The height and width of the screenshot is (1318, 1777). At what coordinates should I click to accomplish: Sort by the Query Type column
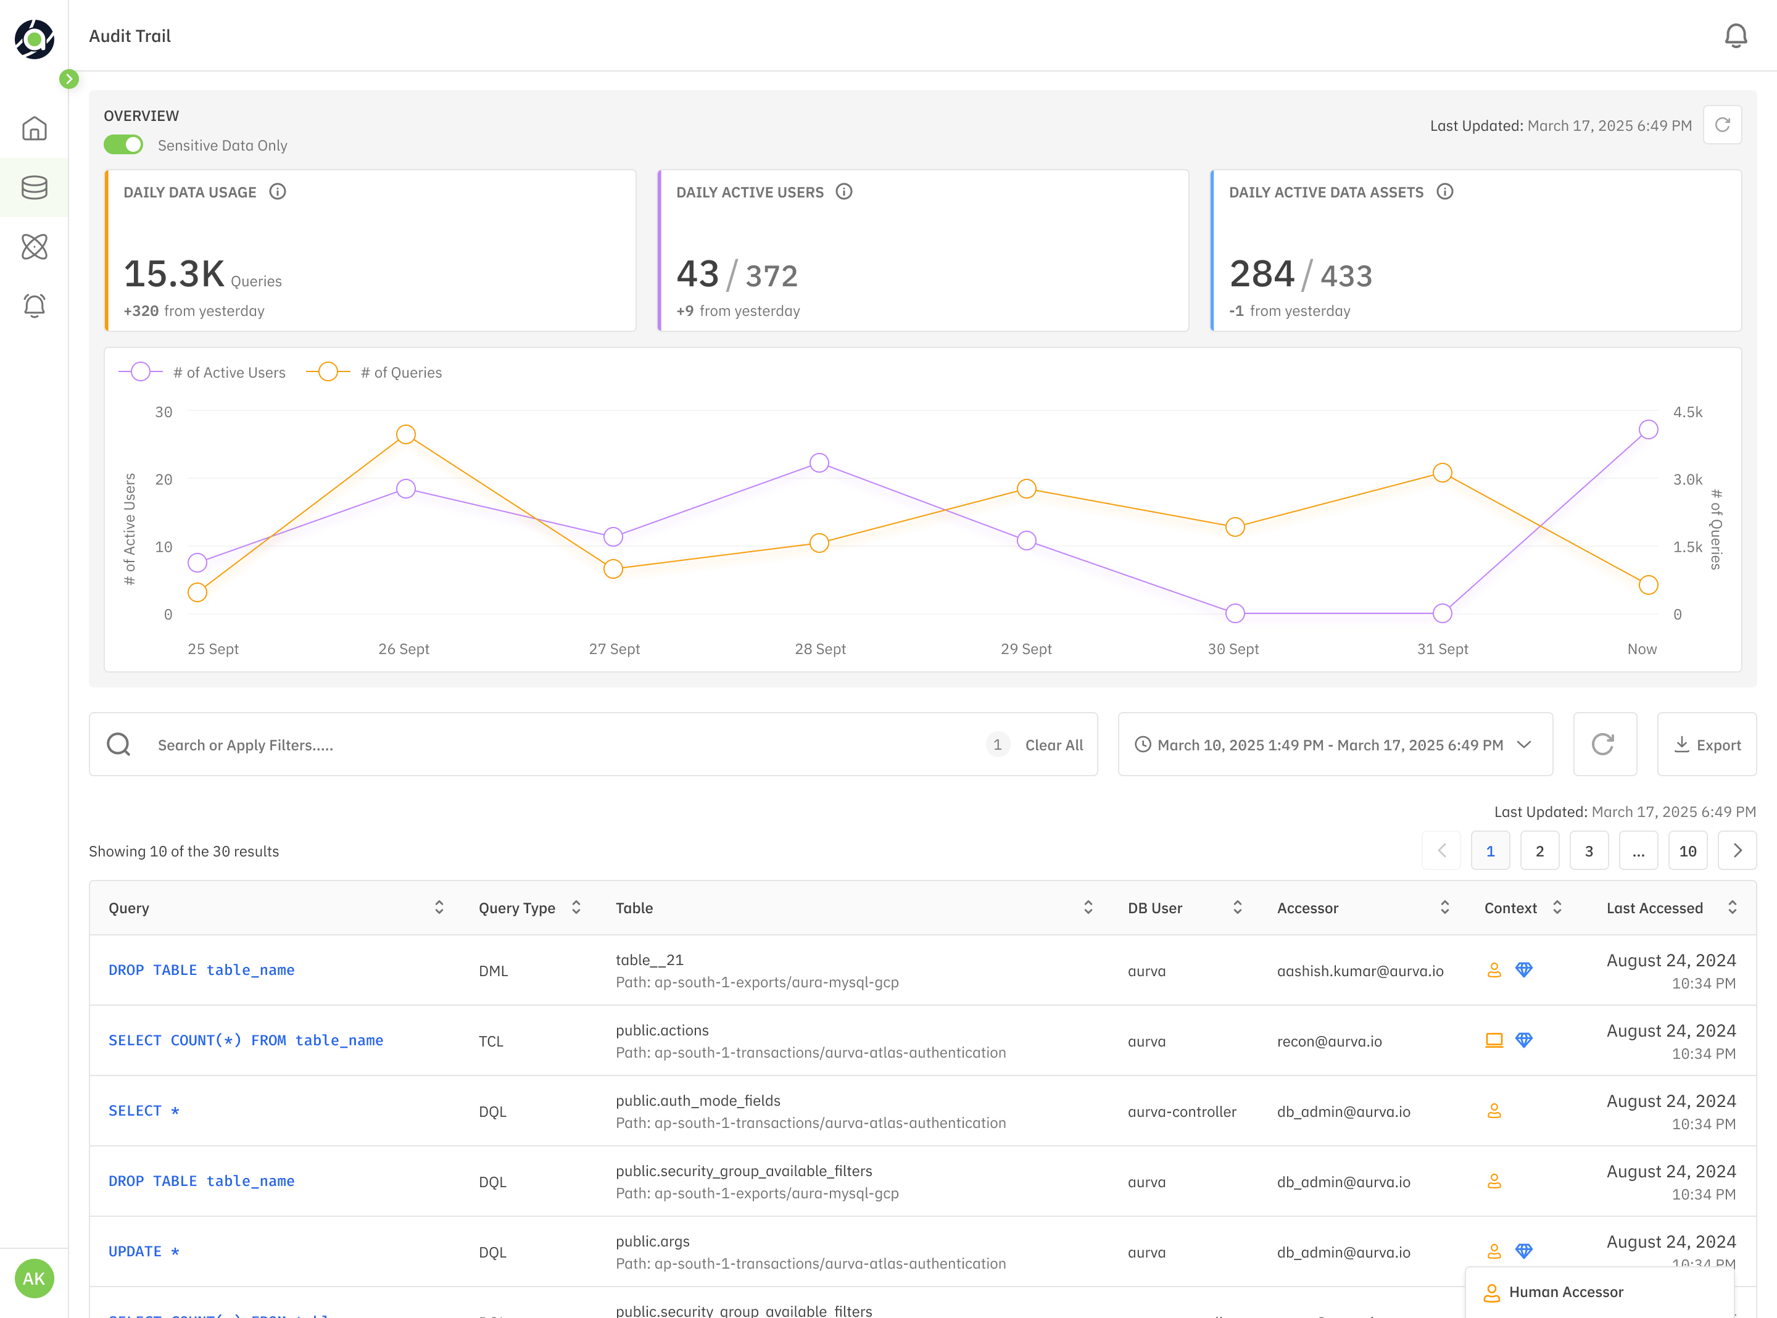point(577,907)
